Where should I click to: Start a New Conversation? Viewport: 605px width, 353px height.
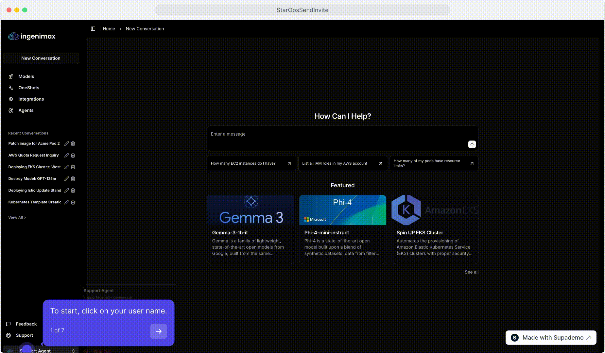click(41, 58)
